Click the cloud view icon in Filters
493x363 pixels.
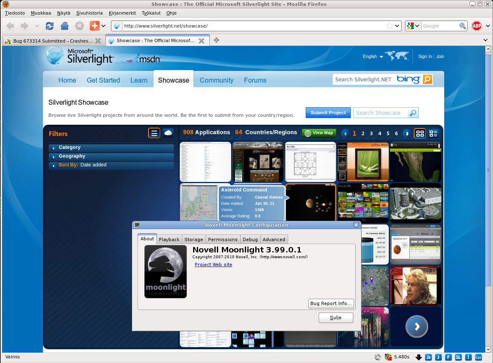[168, 133]
